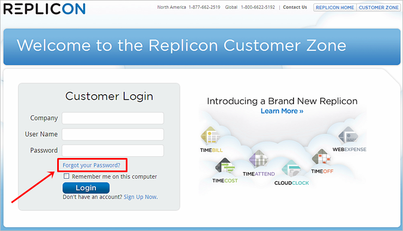This screenshot has height=231, width=403.
Task: Click the TimeOff product icon
Action: tap(321, 157)
